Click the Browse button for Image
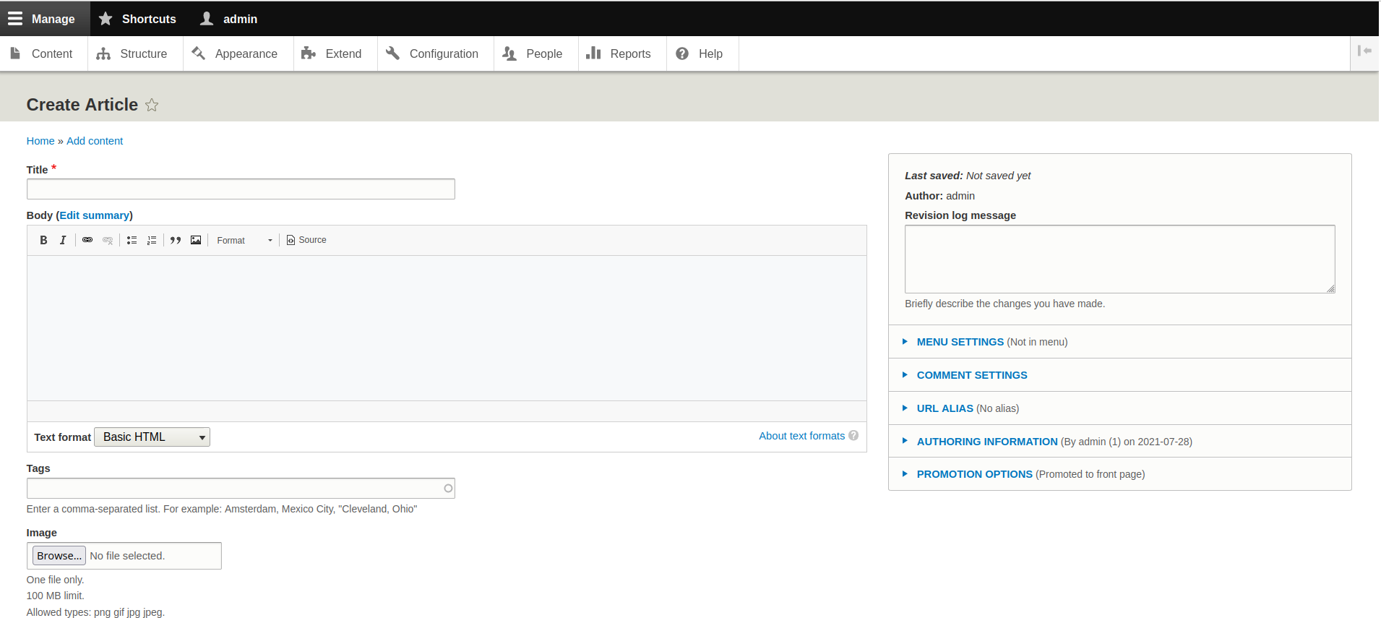Viewport: 1381px width, 618px height. point(59,556)
